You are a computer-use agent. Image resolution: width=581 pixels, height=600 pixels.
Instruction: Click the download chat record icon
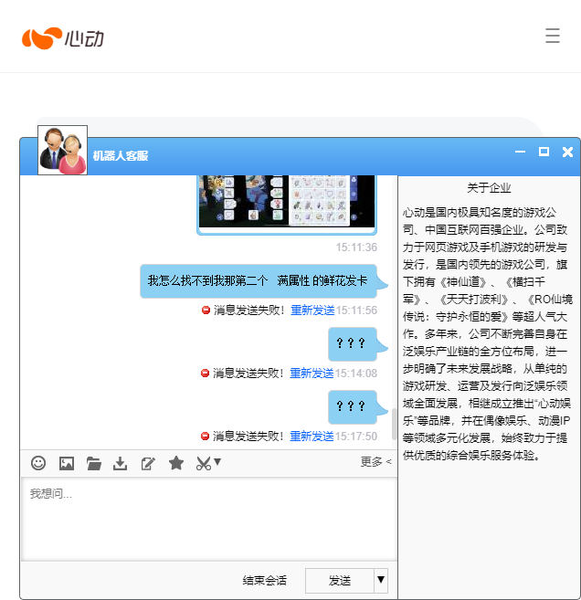(121, 463)
